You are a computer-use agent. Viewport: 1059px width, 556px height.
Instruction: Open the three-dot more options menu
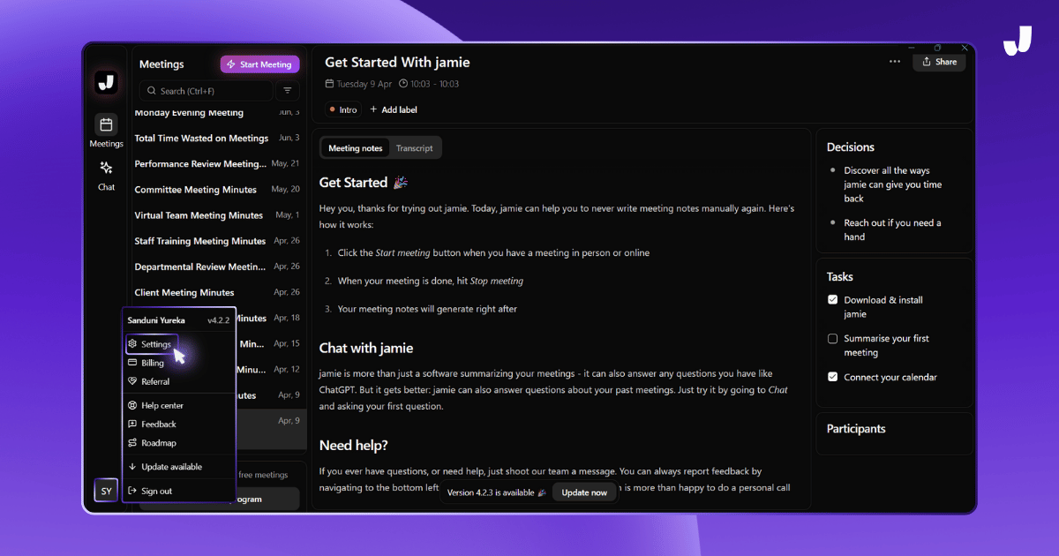pyautogui.click(x=895, y=62)
